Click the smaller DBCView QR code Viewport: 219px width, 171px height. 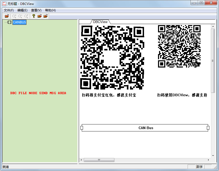[x=179, y=46]
